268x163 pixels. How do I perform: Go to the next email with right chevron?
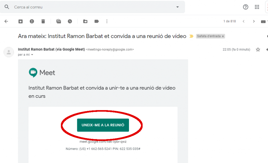point(254,21)
